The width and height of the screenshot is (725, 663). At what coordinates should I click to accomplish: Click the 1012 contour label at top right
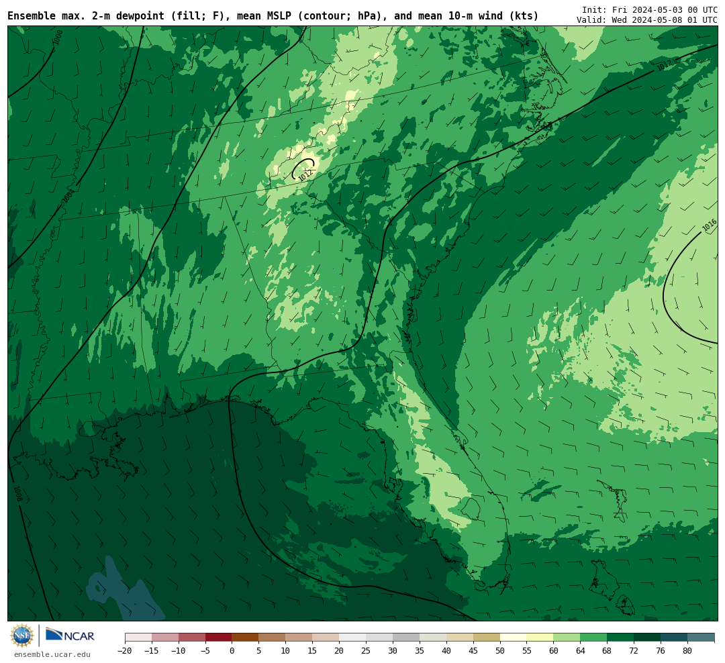click(665, 66)
